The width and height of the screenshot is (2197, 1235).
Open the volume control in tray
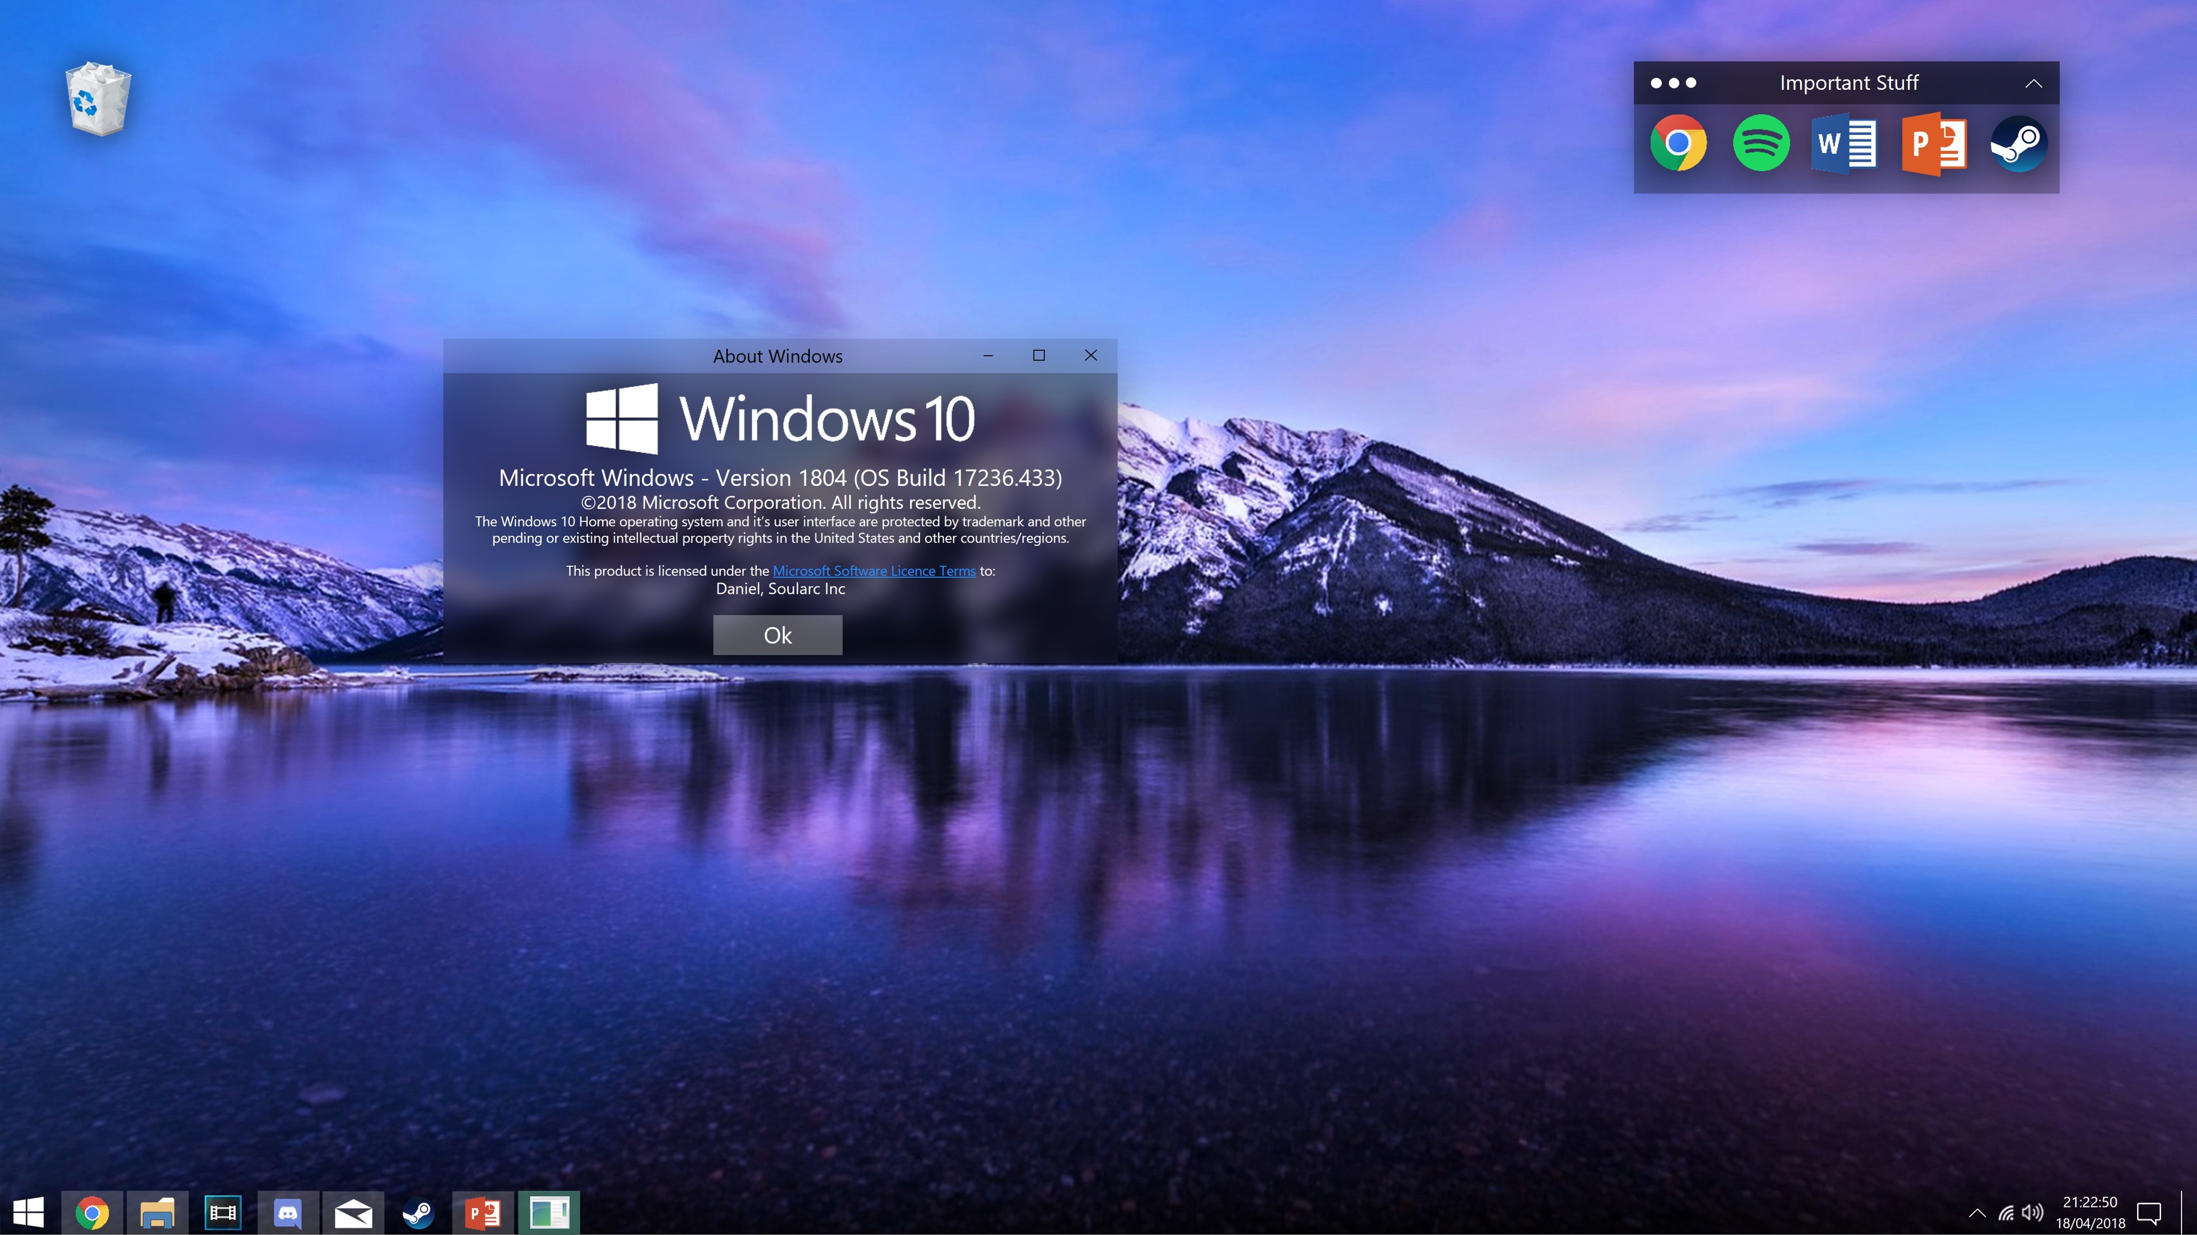click(2032, 1213)
